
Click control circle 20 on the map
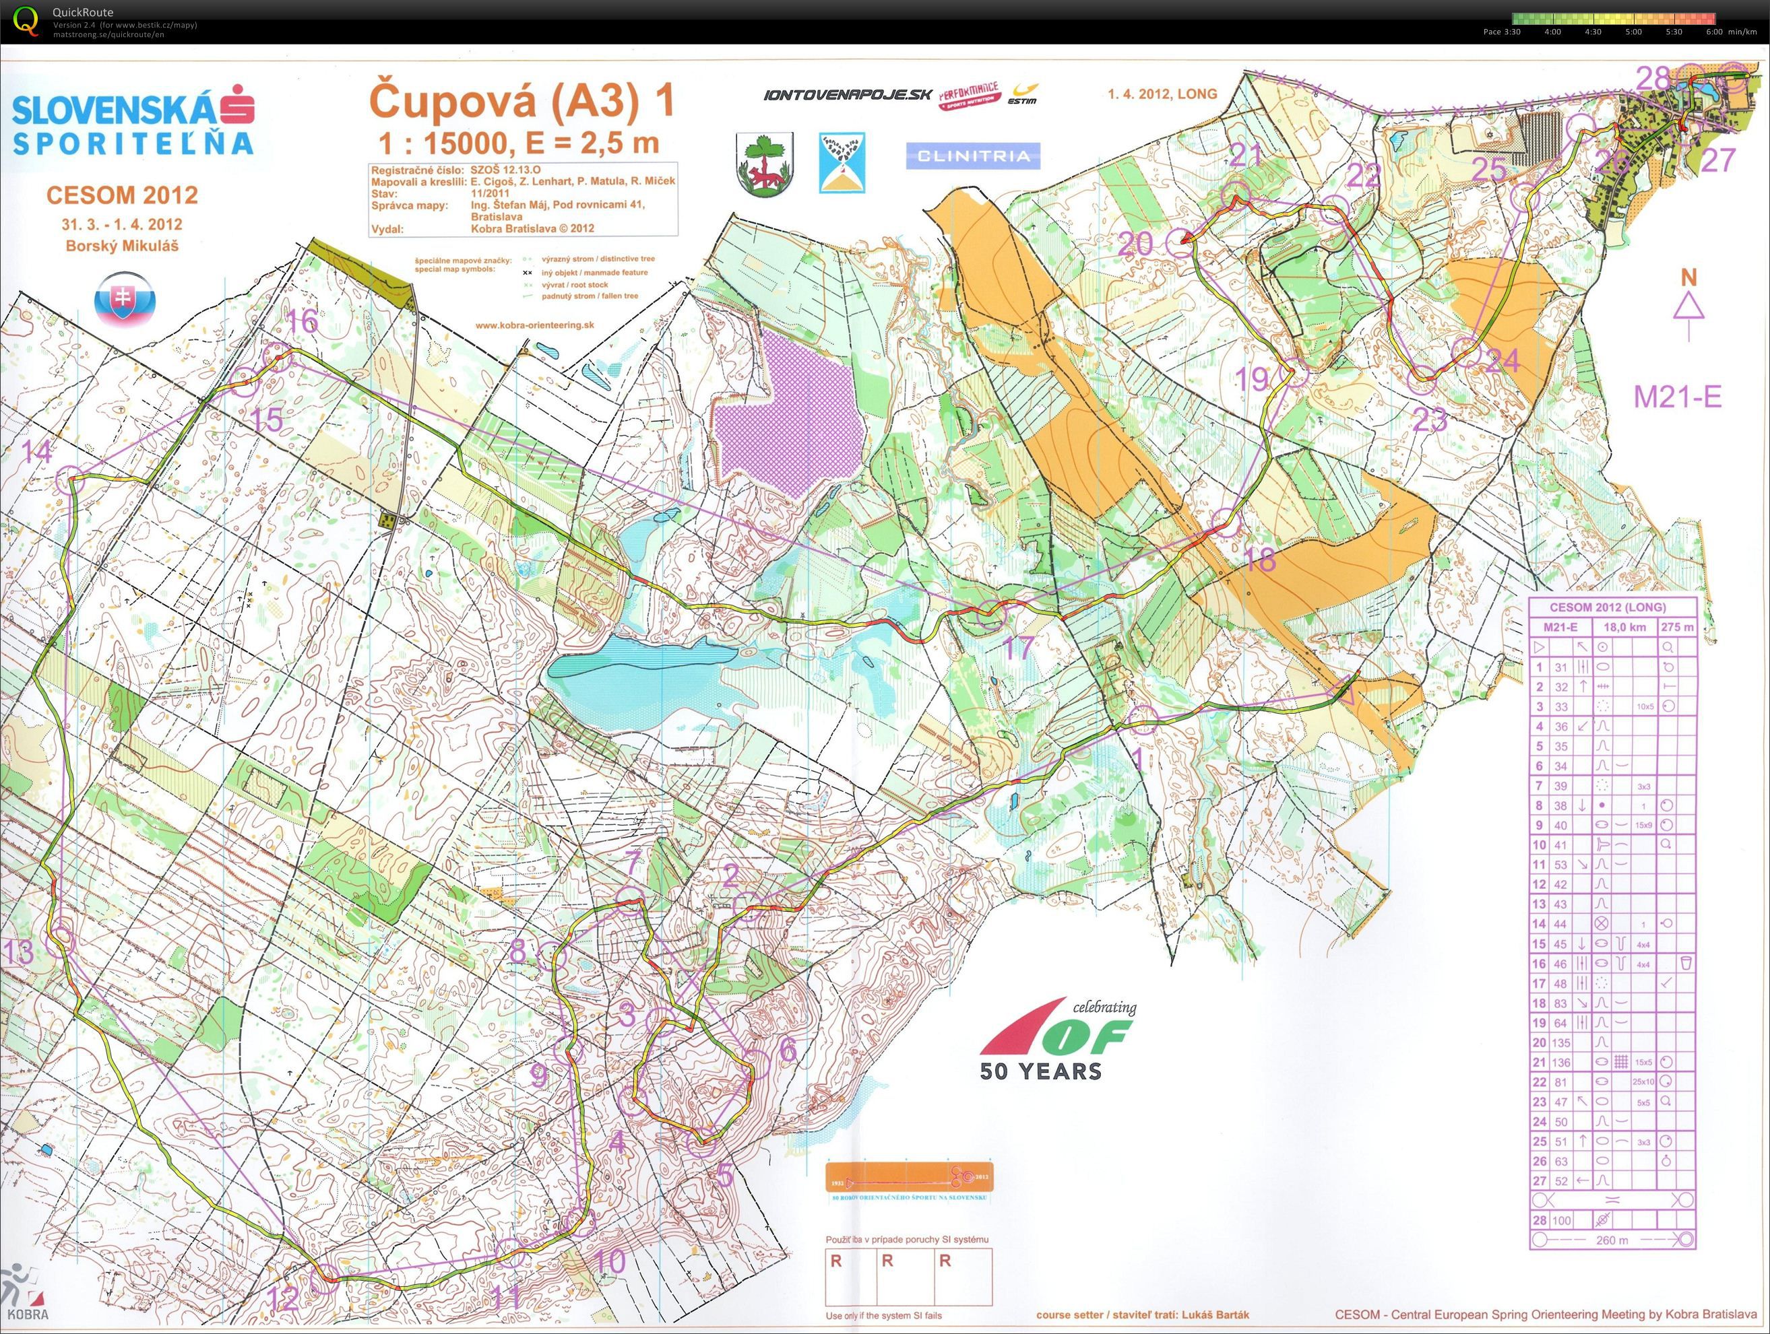(x=1181, y=242)
